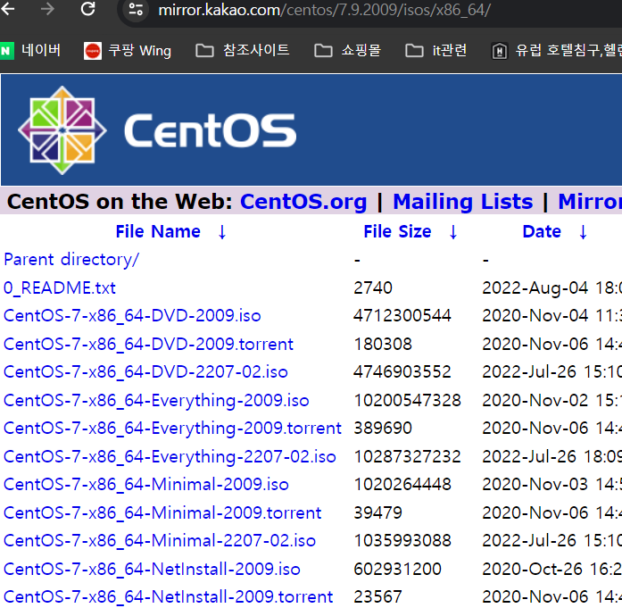Click the CentOS logo emblem
622x608 pixels.
click(x=62, y=130)
